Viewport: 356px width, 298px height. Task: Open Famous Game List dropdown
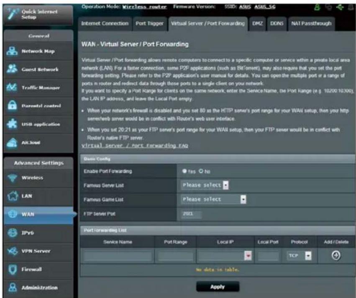point(214,199)
